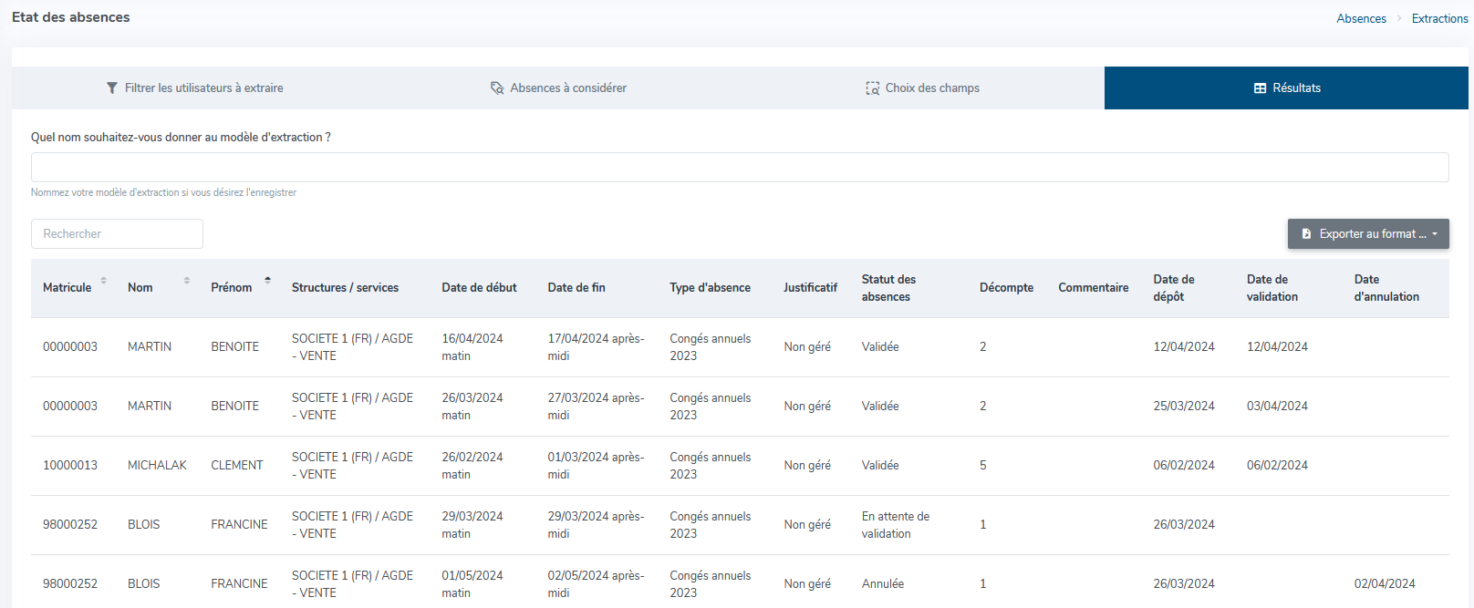Go to the Absences breadcrumb link
The image size is (1474, 608).
(1361, 18)
